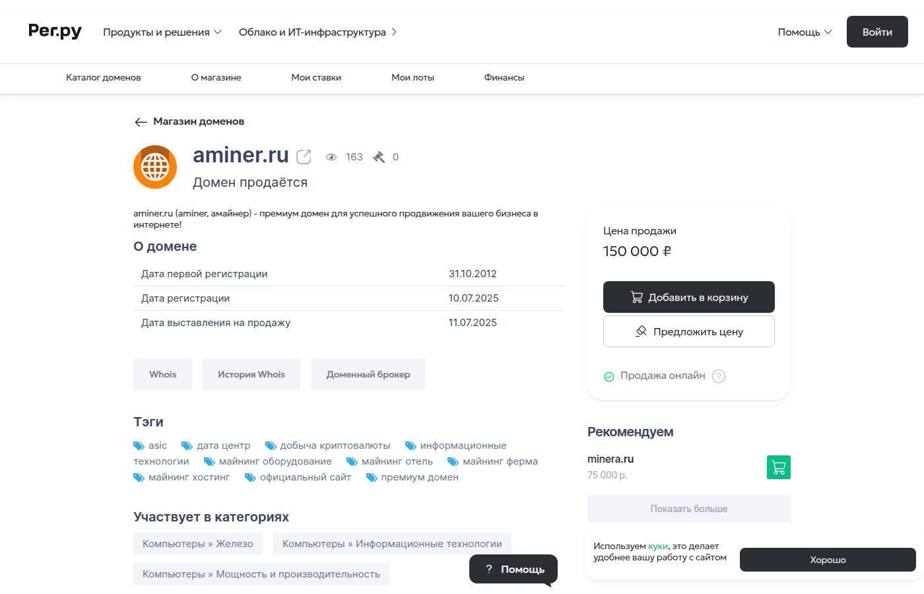Open Финансы tab
The height and width of the screenshot is (594, 924).
click(504, 77)
